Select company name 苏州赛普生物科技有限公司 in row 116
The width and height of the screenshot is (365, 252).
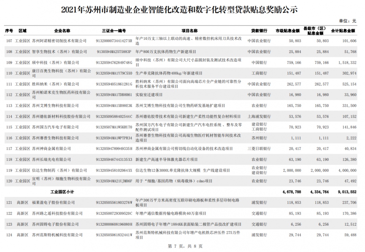coord(55,138)
